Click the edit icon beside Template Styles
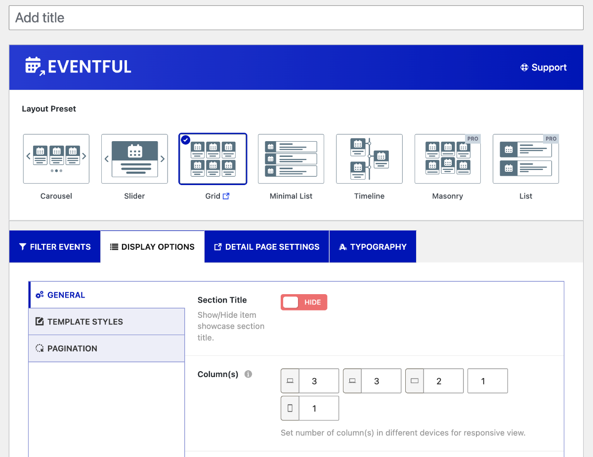 click(x=40, y=322)
